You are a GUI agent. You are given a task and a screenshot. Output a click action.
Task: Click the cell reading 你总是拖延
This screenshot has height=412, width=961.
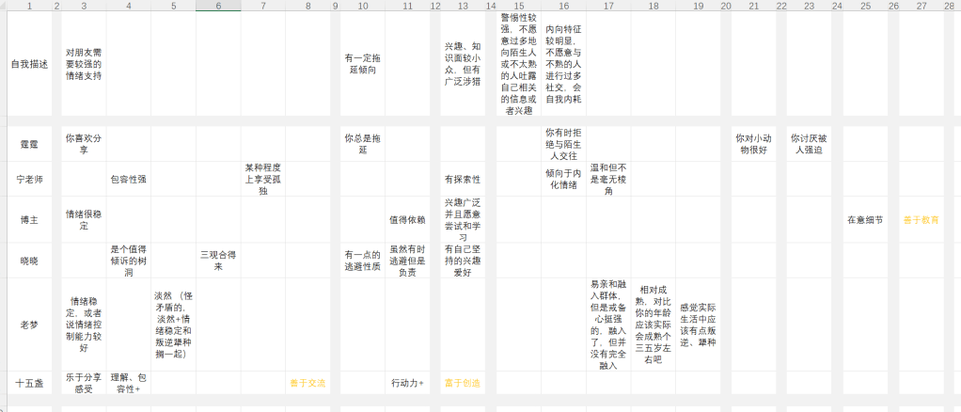coord(362,144)
